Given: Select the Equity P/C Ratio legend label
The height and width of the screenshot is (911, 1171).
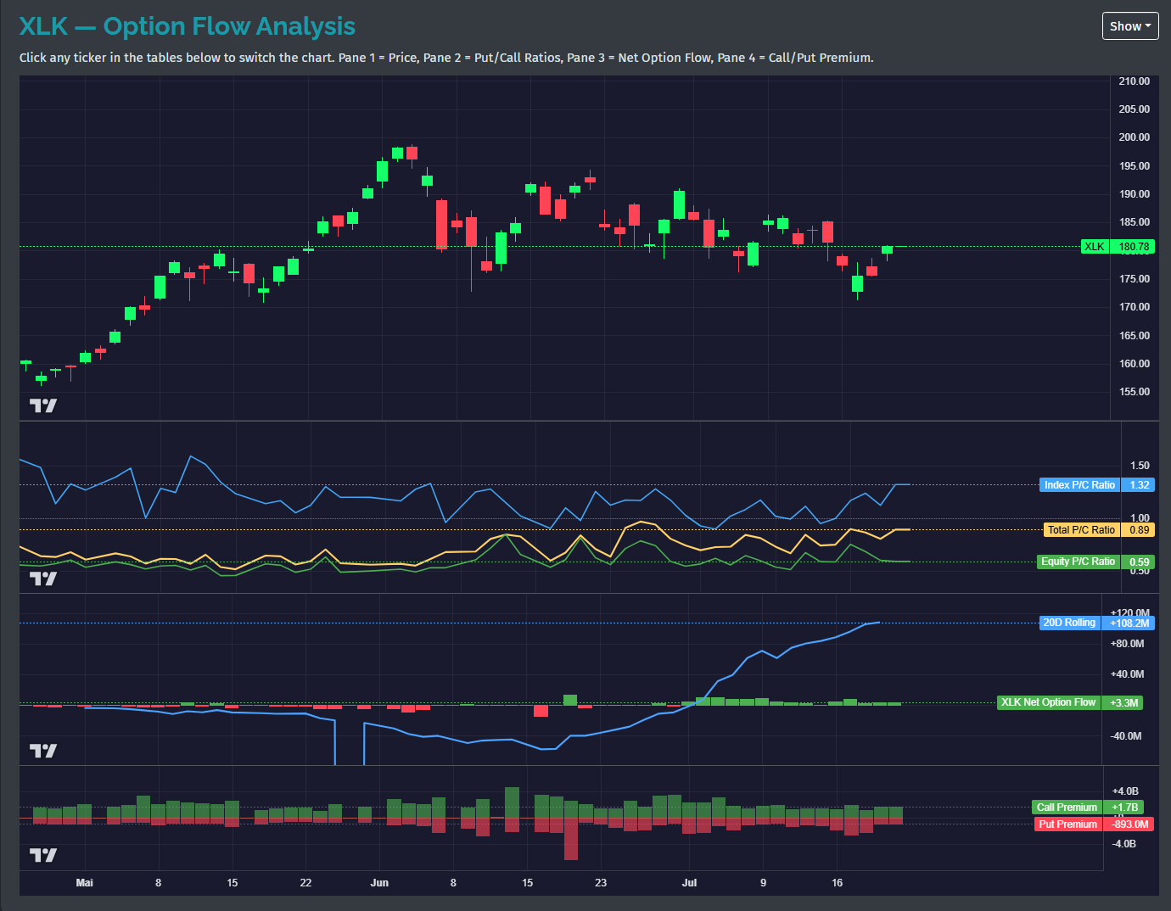Looking at the screenshot, I should click(x=1078, y=562).
